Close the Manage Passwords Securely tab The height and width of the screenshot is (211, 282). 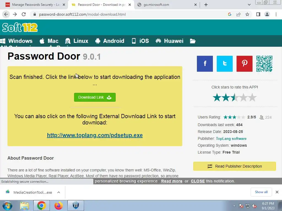(x=64, y=5)
